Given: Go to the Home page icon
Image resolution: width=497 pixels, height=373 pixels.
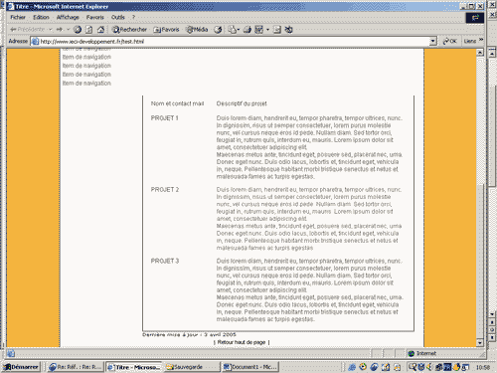Looking at the screenshot, I should [100, 30].
